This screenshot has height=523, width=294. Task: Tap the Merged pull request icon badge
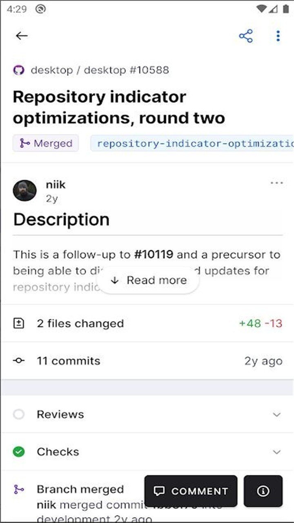tap(25, 143)
